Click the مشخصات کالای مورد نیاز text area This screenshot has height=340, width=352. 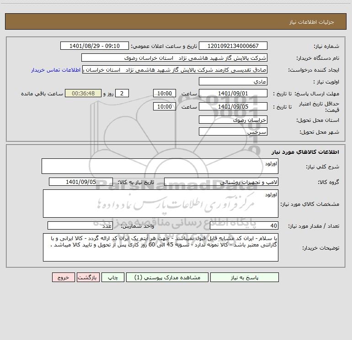160,204
